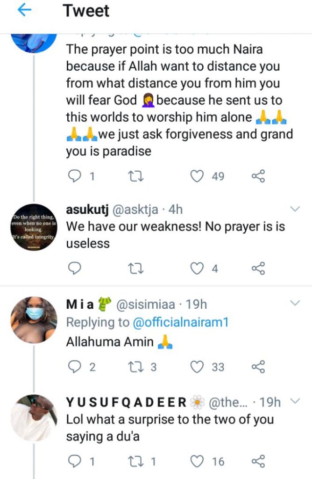Like the tweet with 49 likes
312x479 pixels.
pos(198,176)
